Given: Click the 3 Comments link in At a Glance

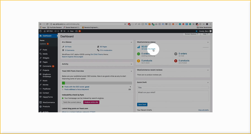Looking at the screenshot, I should 70,50.
